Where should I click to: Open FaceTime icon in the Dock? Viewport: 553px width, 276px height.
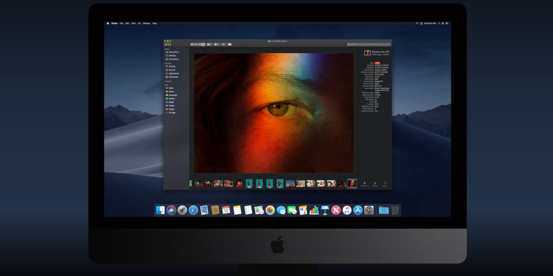pos(292,210)
